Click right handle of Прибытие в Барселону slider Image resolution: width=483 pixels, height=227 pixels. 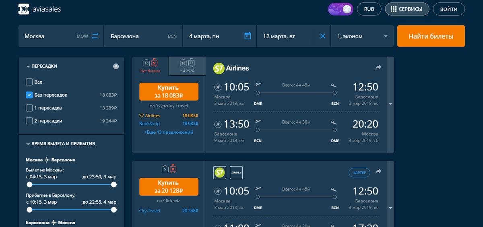pos(114,210)
